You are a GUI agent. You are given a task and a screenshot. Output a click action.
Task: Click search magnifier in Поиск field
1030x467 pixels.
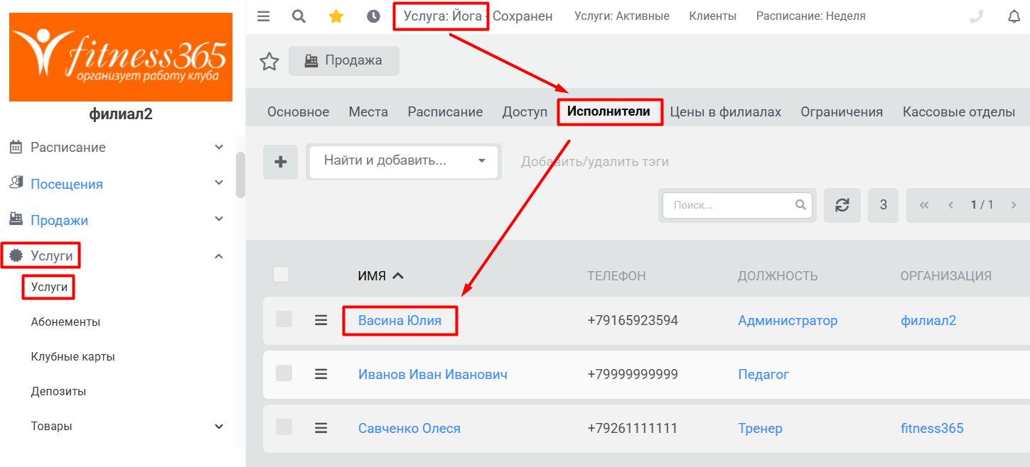pyautogui.click(x=800, y=205)
